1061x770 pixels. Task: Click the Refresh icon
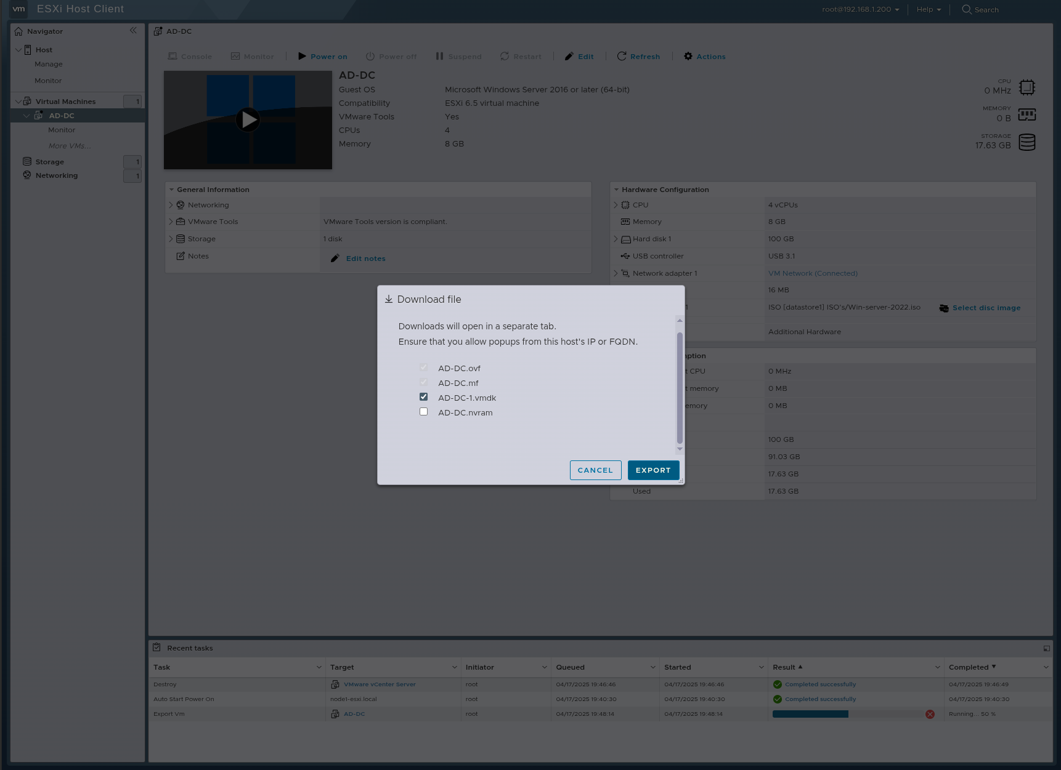point(622,56)
